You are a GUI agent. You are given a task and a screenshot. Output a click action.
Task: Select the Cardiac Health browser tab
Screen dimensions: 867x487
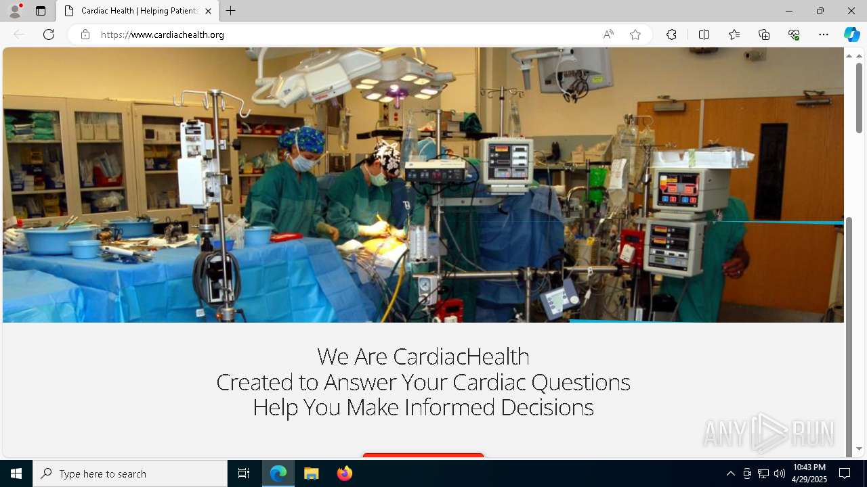click(x=138, y=11)
